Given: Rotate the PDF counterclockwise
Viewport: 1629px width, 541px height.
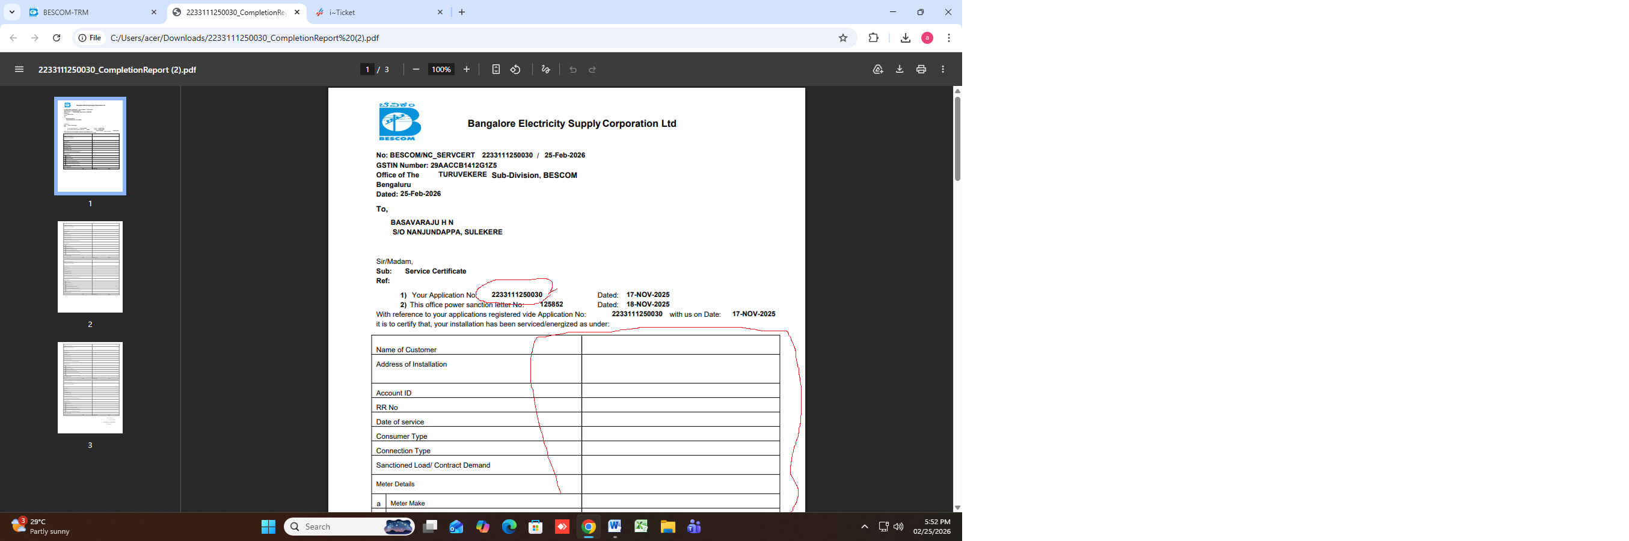Looking at the screenshot, I should click(x=516, y=70).
